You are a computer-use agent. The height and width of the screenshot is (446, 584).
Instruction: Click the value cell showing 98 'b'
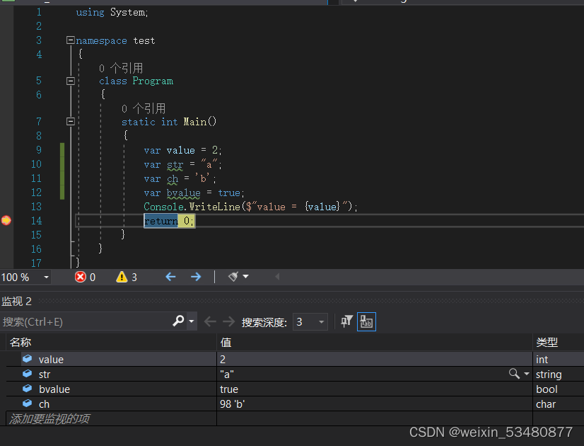(x=375, y=404)
